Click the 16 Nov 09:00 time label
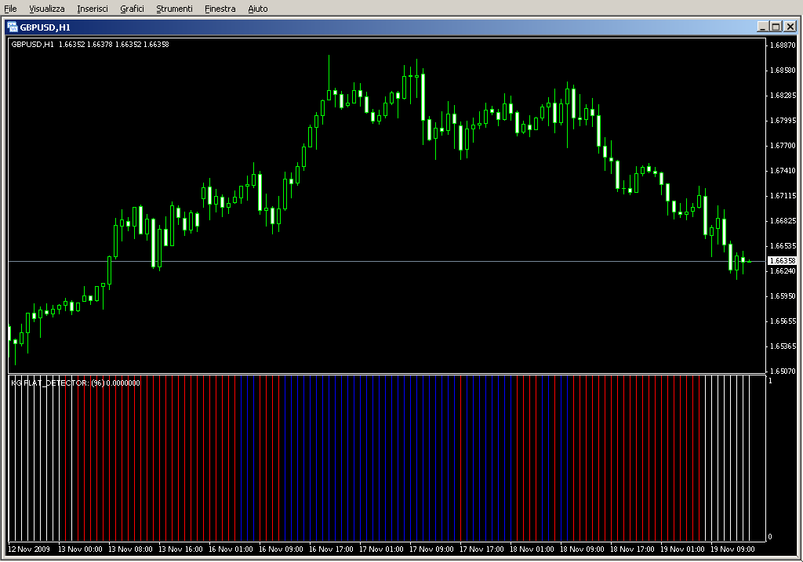Viewport: 803px width, 562px height. tap(281, 549)
